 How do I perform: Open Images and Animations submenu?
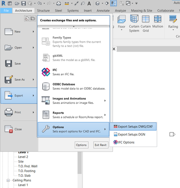click(x=74, y=101)
